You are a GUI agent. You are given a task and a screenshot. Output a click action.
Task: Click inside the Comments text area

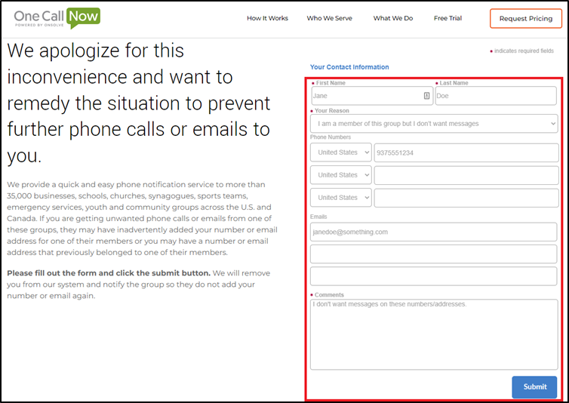[x=433, y=334]
